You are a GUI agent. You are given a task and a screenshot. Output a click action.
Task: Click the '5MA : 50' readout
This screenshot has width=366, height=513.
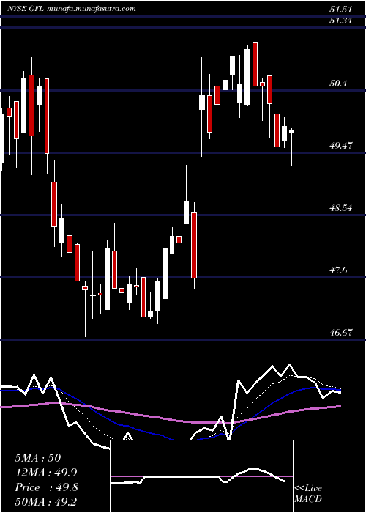[x=38, y=458]
